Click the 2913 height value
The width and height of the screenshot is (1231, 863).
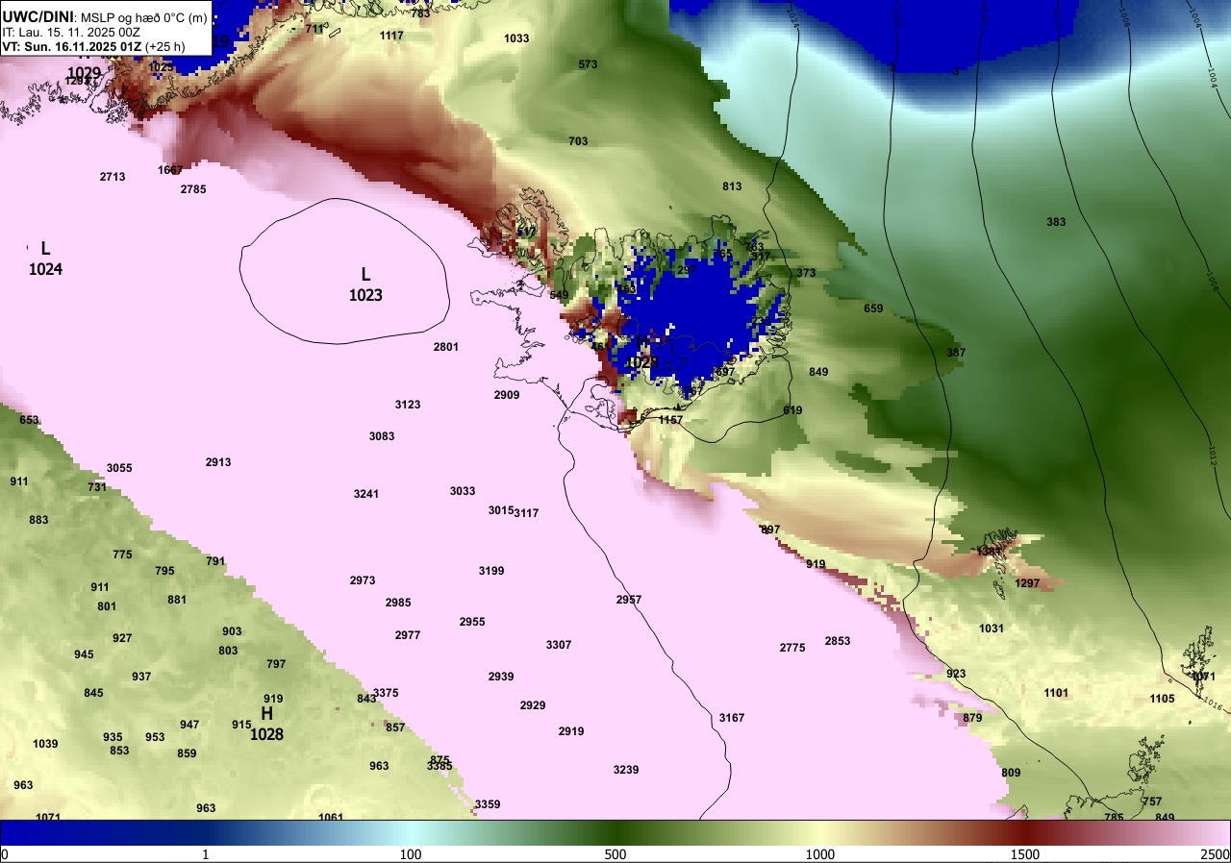(x=218, y=462)
